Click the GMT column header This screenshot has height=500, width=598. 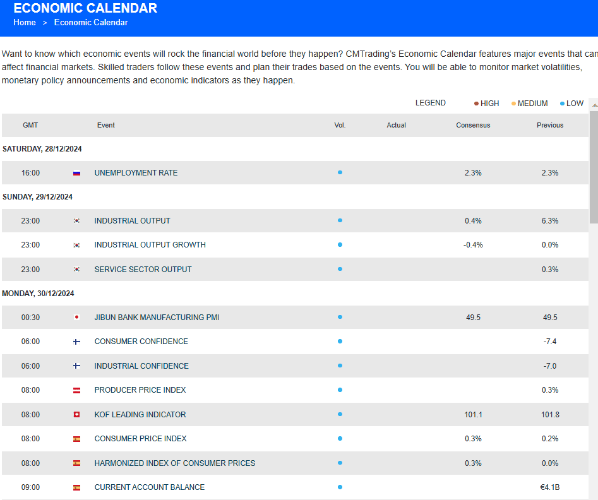tap(30, 125)
